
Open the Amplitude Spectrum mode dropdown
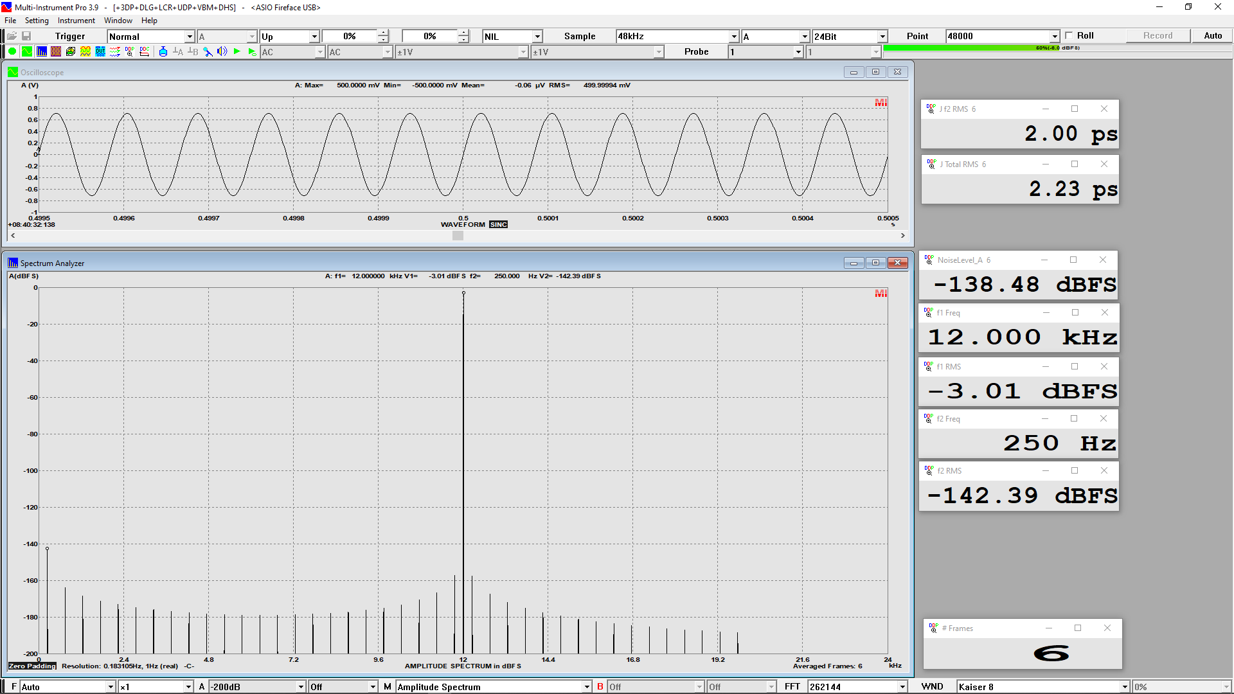point(494,687)
